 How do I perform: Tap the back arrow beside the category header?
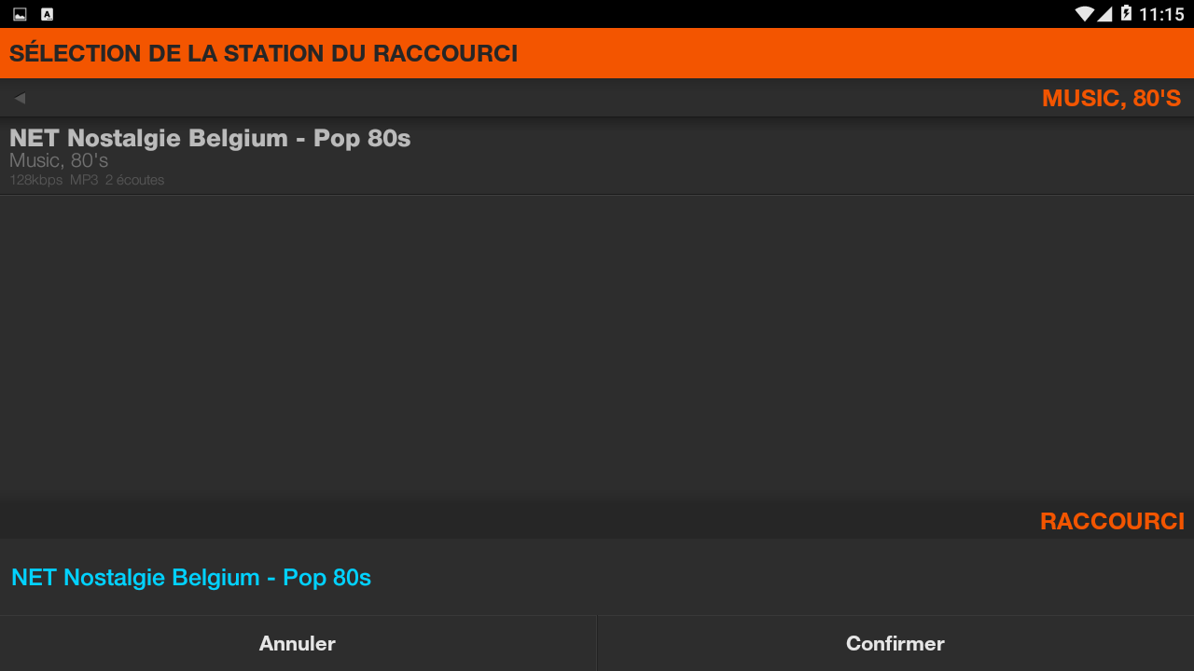(20, 98)
